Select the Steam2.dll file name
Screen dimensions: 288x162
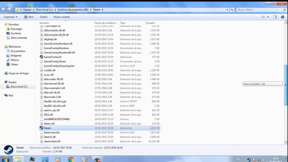[x=50, y=137]
